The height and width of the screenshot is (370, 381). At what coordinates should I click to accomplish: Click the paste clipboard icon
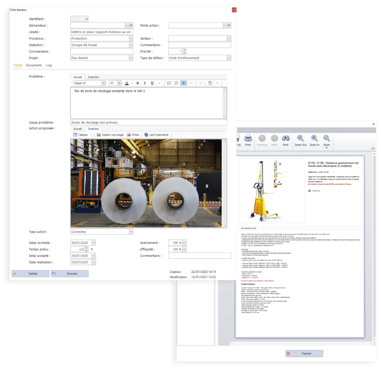tap(210, 83)
